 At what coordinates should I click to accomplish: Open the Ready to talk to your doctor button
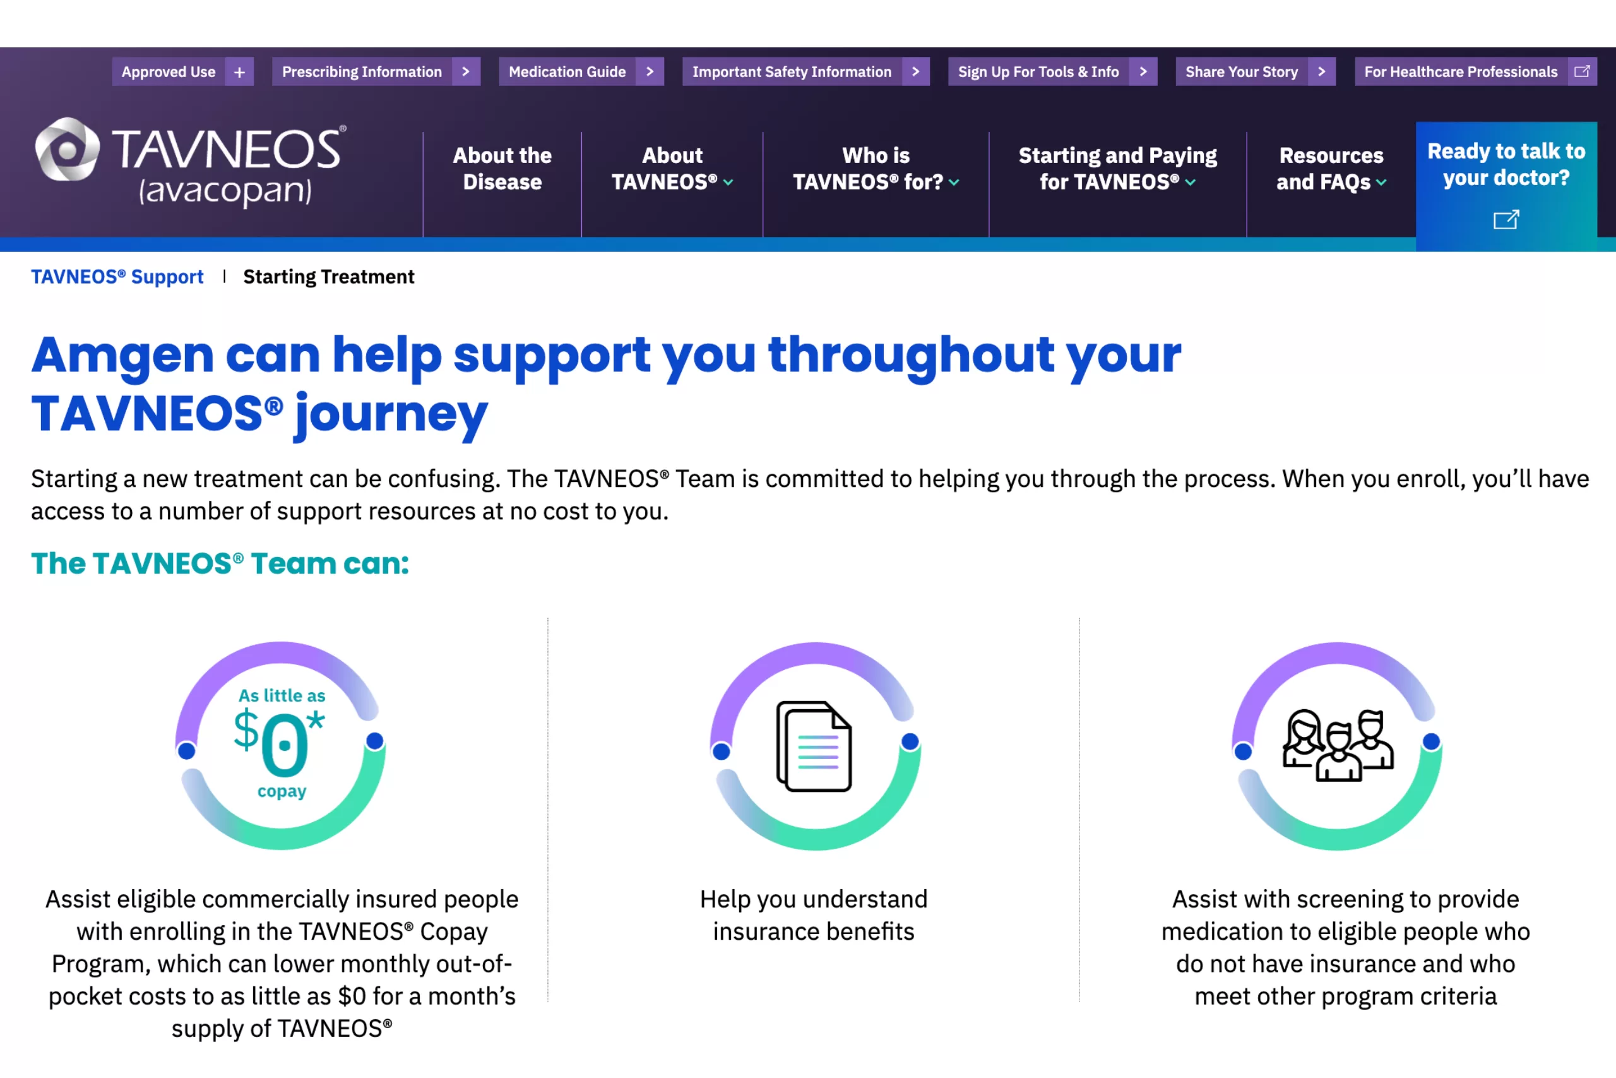[x=1506, y=165]
